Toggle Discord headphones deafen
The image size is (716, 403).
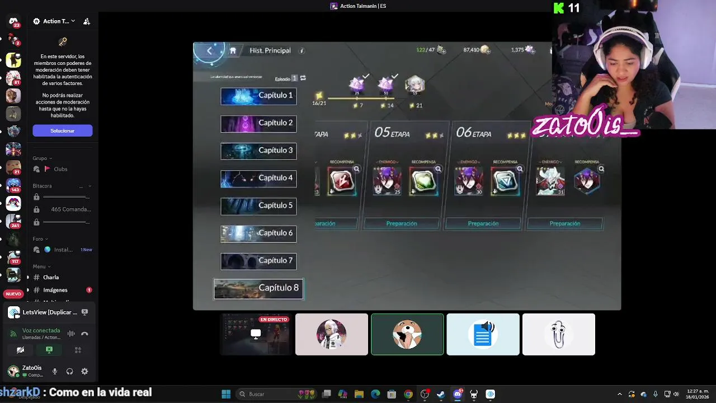[x=69, y=371]
